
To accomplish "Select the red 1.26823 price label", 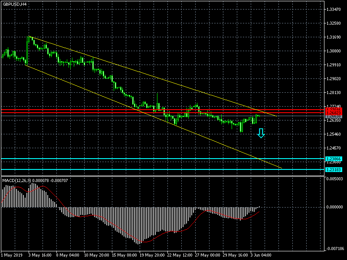I will tap(334, 113).
